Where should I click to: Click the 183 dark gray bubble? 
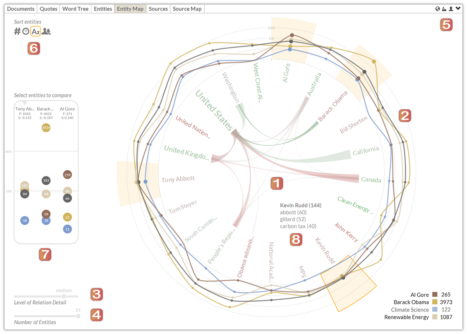[x=46, y=180]
